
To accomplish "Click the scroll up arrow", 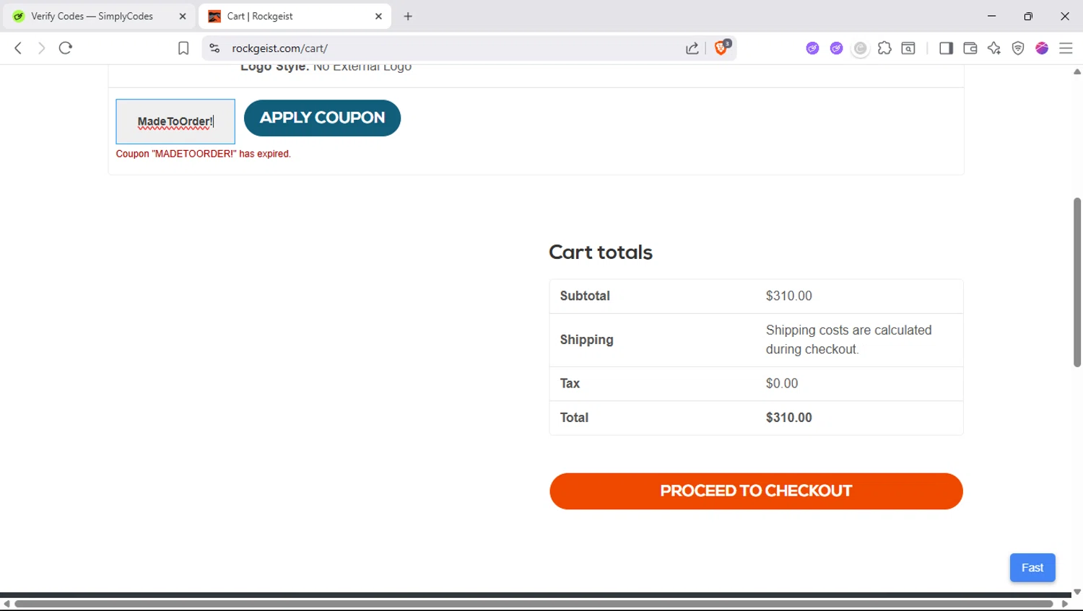I will coord(1077,71).
